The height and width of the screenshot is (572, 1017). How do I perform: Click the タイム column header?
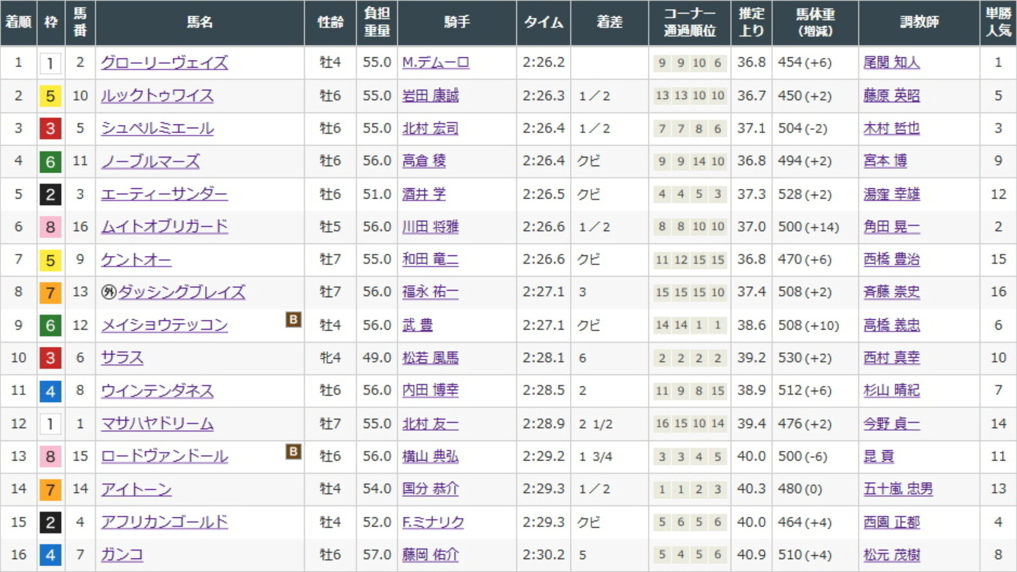[x=543, y=22]
